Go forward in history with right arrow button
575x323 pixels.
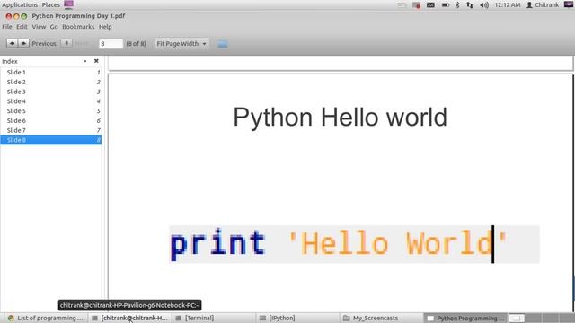click(x=23, y=44)
